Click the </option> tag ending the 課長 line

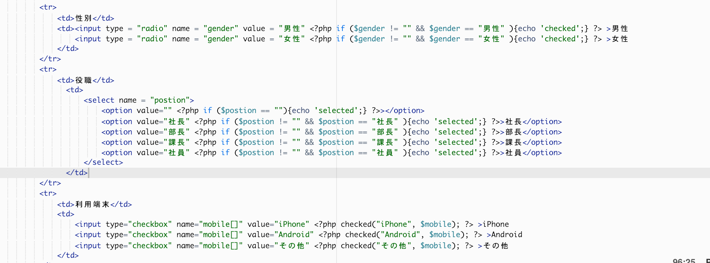(x=542, y=142)
